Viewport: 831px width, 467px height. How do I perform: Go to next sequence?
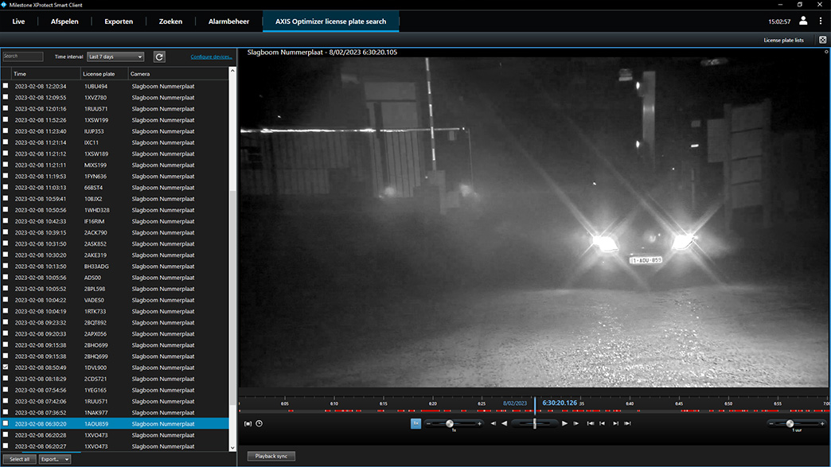click(615, 423)
